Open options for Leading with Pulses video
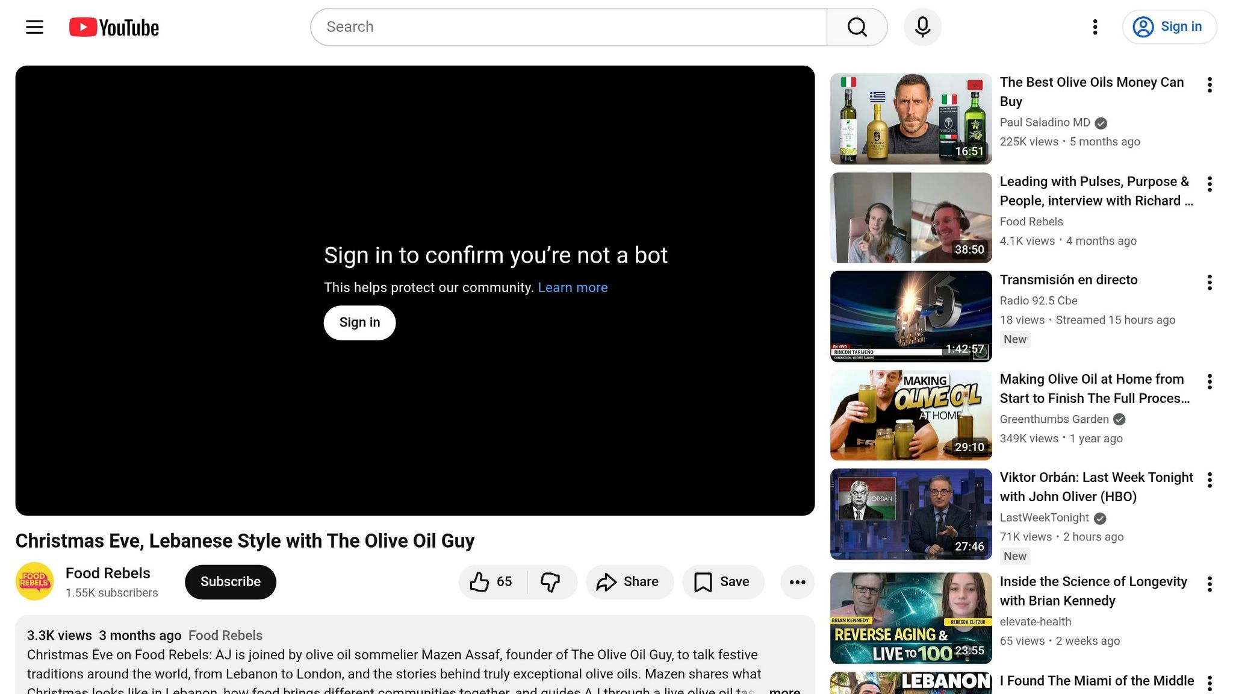Viewport: 1233px width, 694px height. pos(1210,184)
